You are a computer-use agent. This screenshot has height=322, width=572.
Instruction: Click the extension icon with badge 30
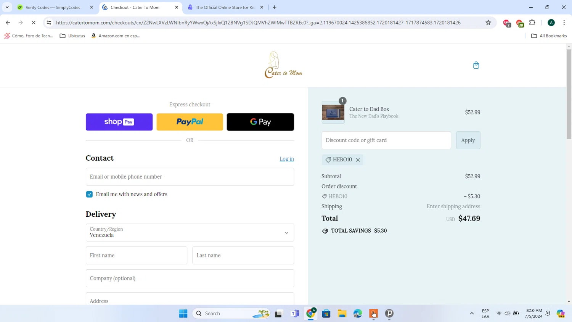coord(520,23)
